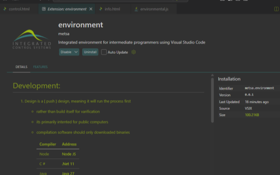Click the 100.21KB size value

(252, 115)
